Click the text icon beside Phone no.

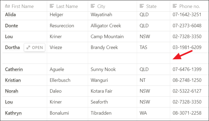[x=175, y=6]
